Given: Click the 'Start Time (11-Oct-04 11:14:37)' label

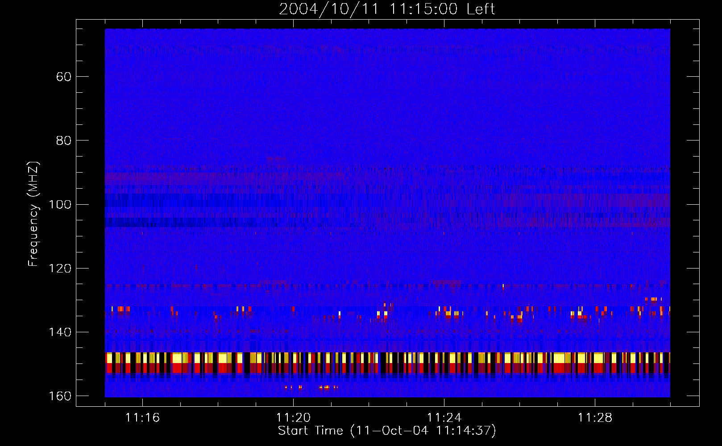Looking at the screenshot, I should (387, 431).
